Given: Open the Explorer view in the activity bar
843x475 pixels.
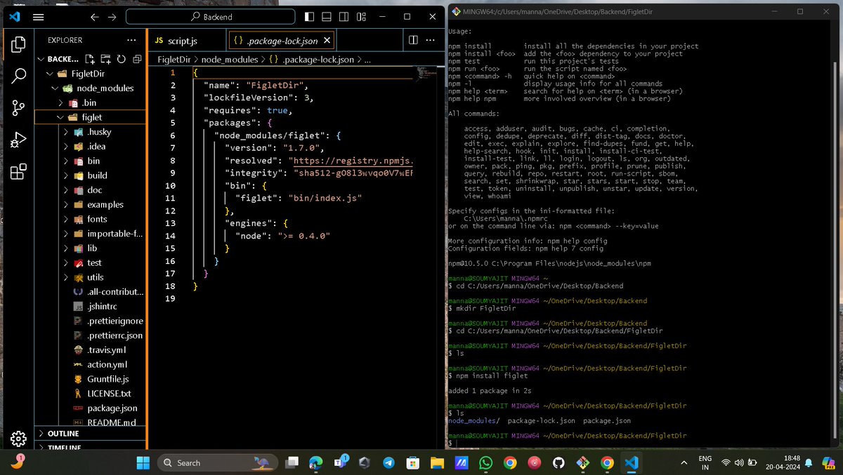Looking at the screenshot, I should (19, 44).
